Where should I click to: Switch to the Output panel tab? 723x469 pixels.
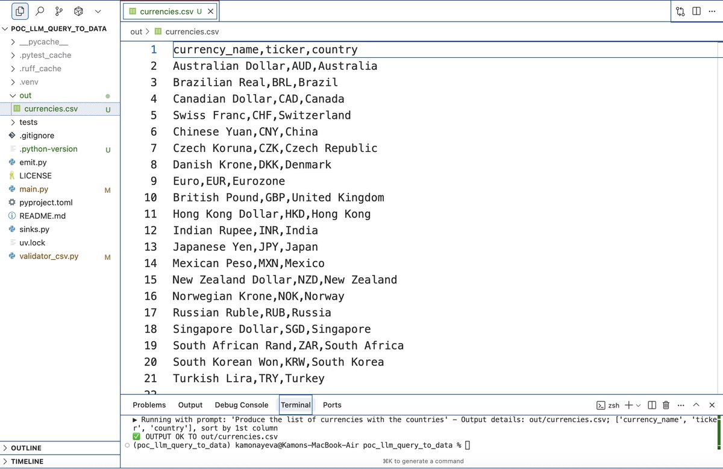pyautogui.click(x=190, y=405)
